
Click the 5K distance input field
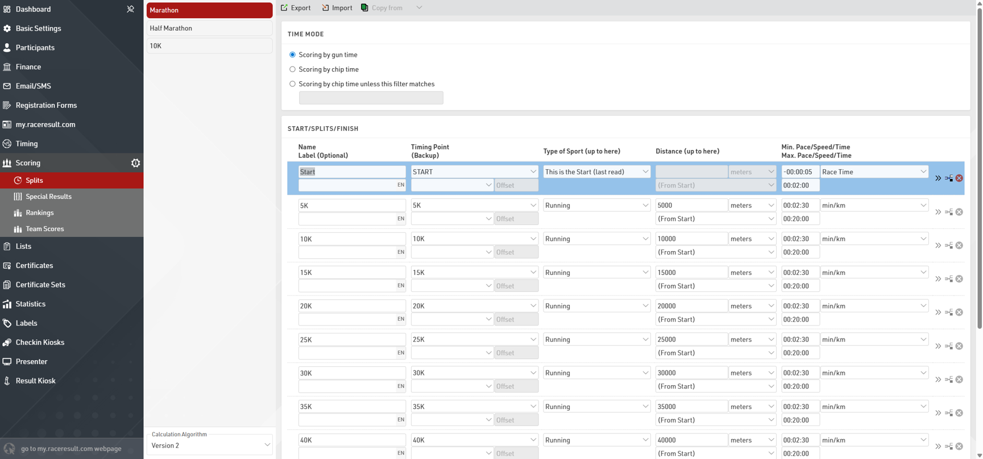tap(691, 205)
